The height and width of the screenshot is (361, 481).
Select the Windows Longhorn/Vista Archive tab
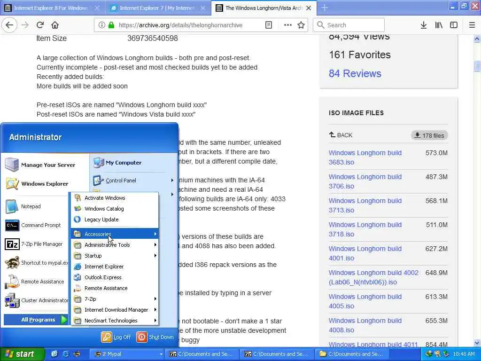(x=264, y=8)
